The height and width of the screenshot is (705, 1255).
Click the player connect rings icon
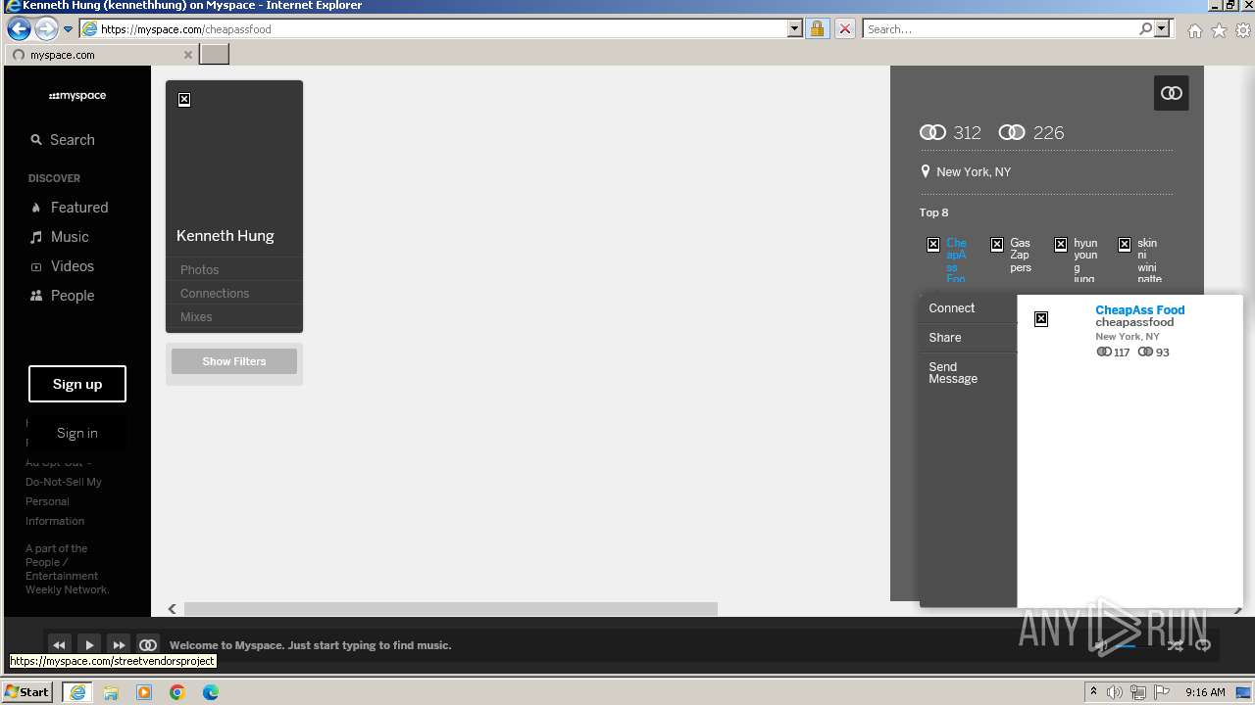click(148, 644)
